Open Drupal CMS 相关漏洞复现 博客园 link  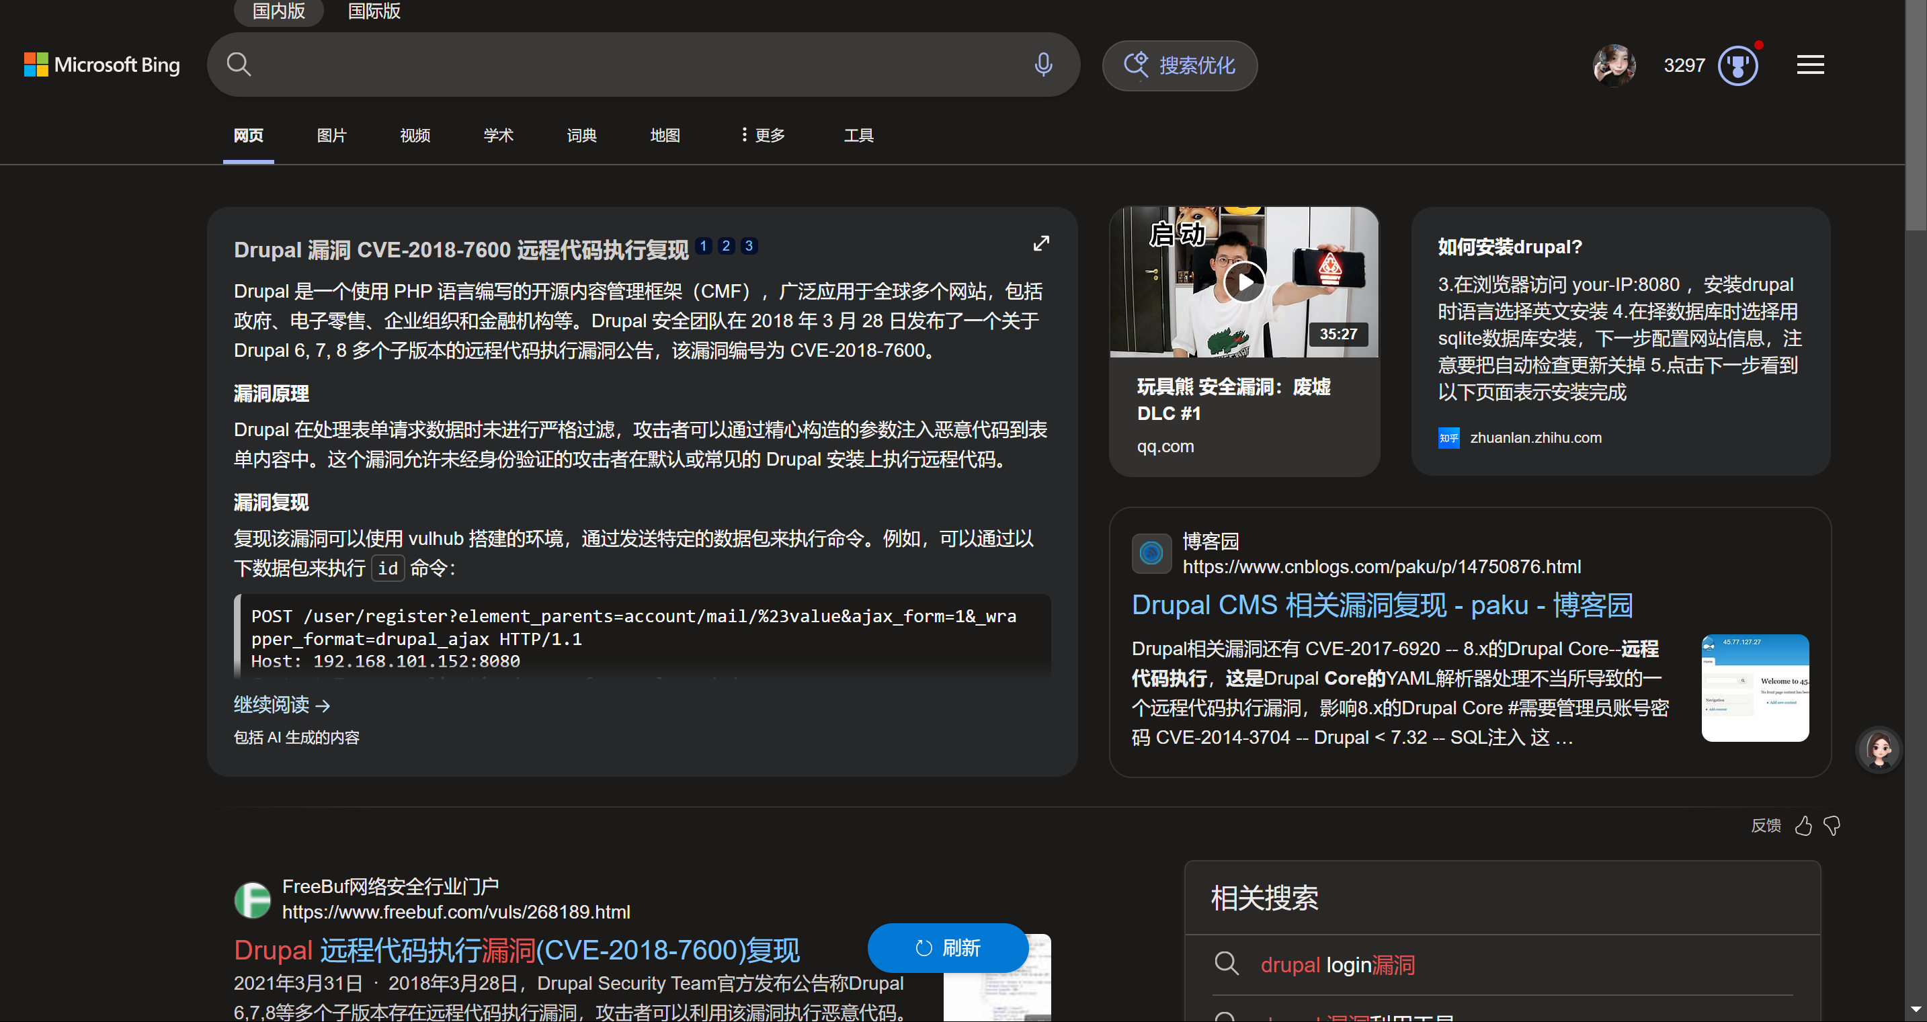(x=1382, y=605)
